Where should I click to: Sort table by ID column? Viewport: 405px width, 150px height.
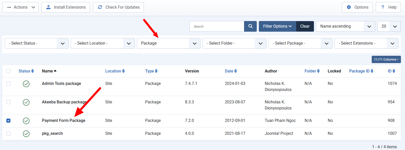coord(391,71)
